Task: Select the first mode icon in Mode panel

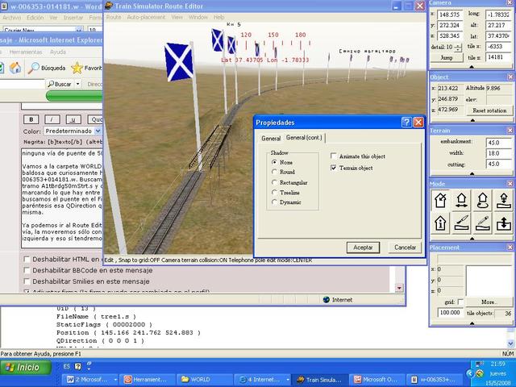Action: coord(441,200)
